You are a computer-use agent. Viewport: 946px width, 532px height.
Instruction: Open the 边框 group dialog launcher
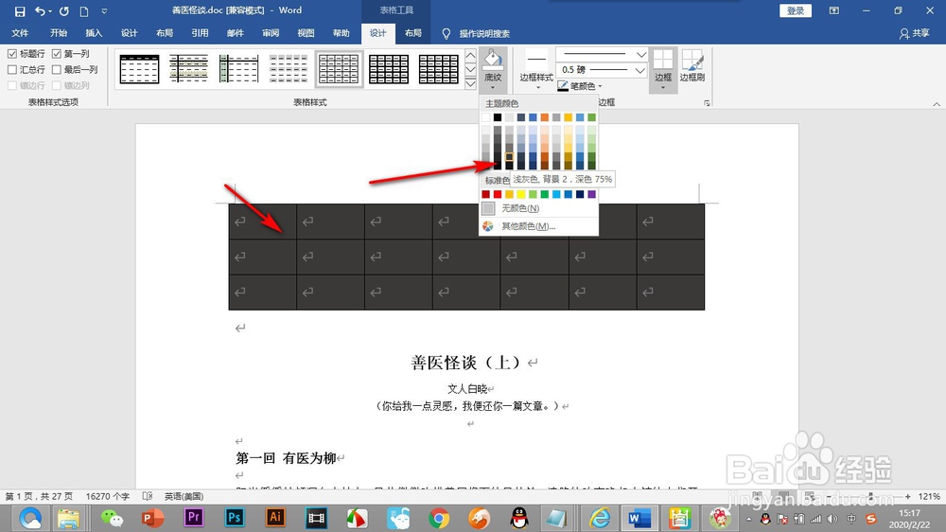[707, 103]
